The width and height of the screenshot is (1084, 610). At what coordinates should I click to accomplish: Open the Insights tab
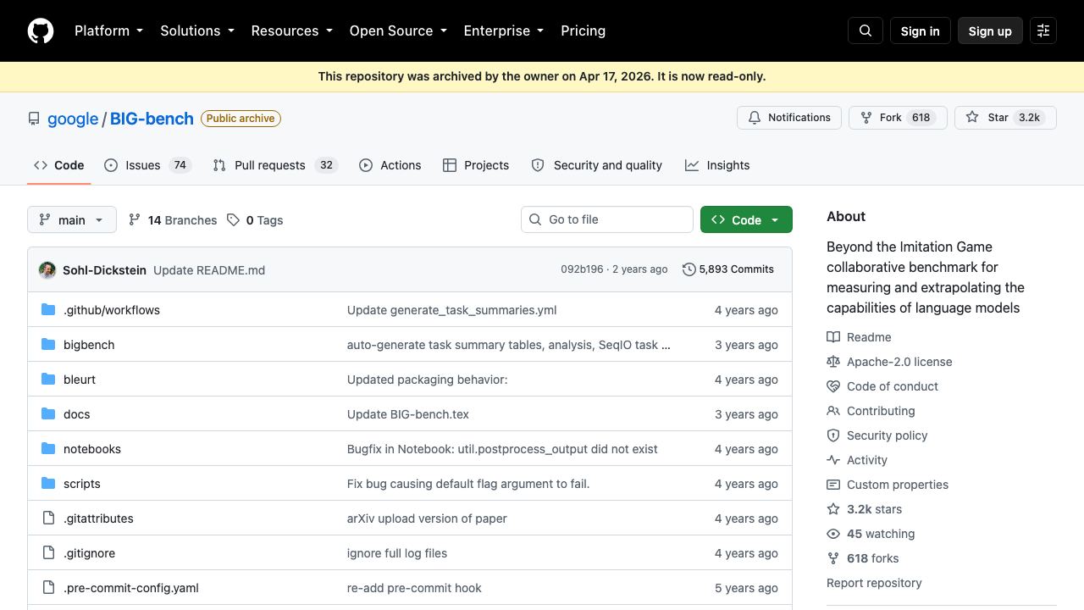[717, 165]
